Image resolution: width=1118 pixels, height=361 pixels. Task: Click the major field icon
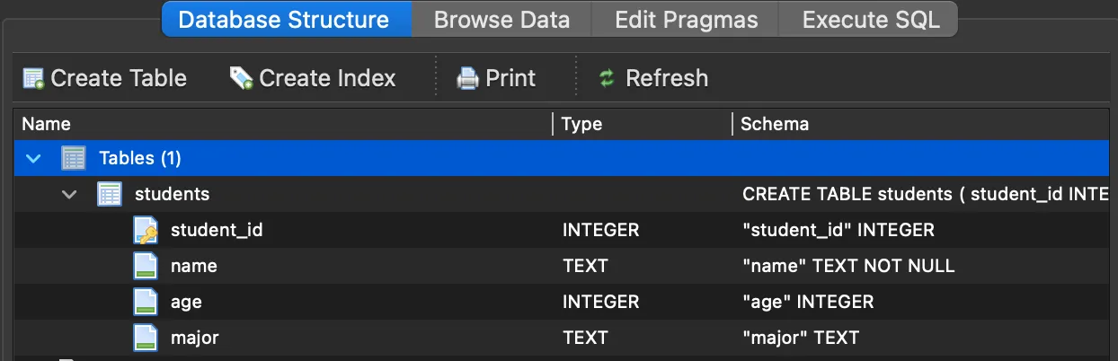pyautogui.click(x=146, y=338)
